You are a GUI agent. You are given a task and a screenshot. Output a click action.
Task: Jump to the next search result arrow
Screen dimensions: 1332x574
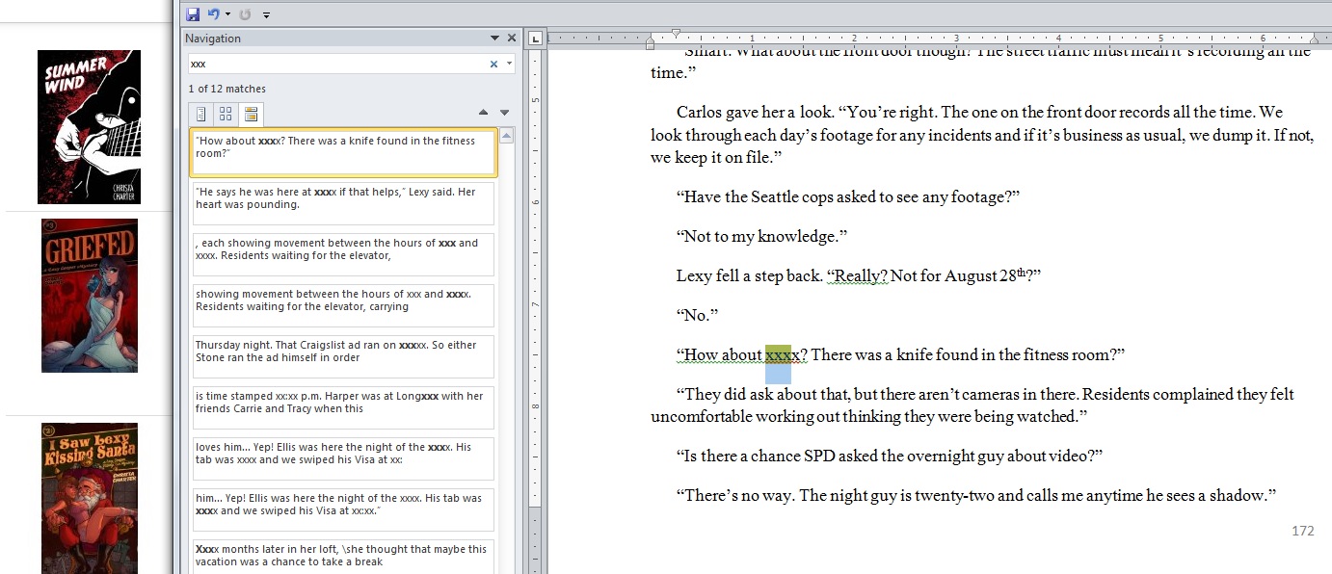tap(504, 113)
